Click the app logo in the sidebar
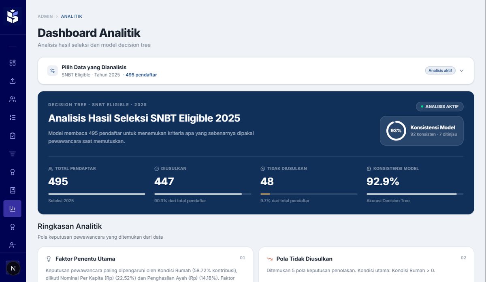Screen dimensions: 486x282 (x=13, y=16)
